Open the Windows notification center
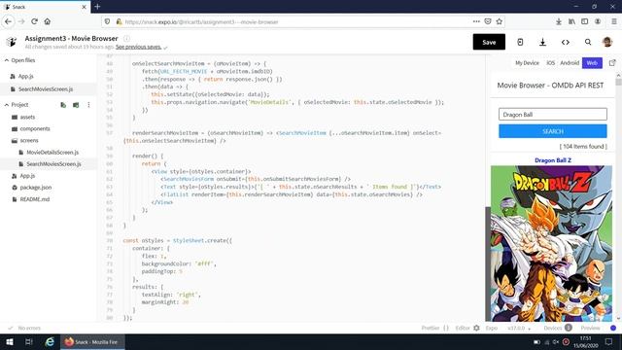 pos(608,341)
